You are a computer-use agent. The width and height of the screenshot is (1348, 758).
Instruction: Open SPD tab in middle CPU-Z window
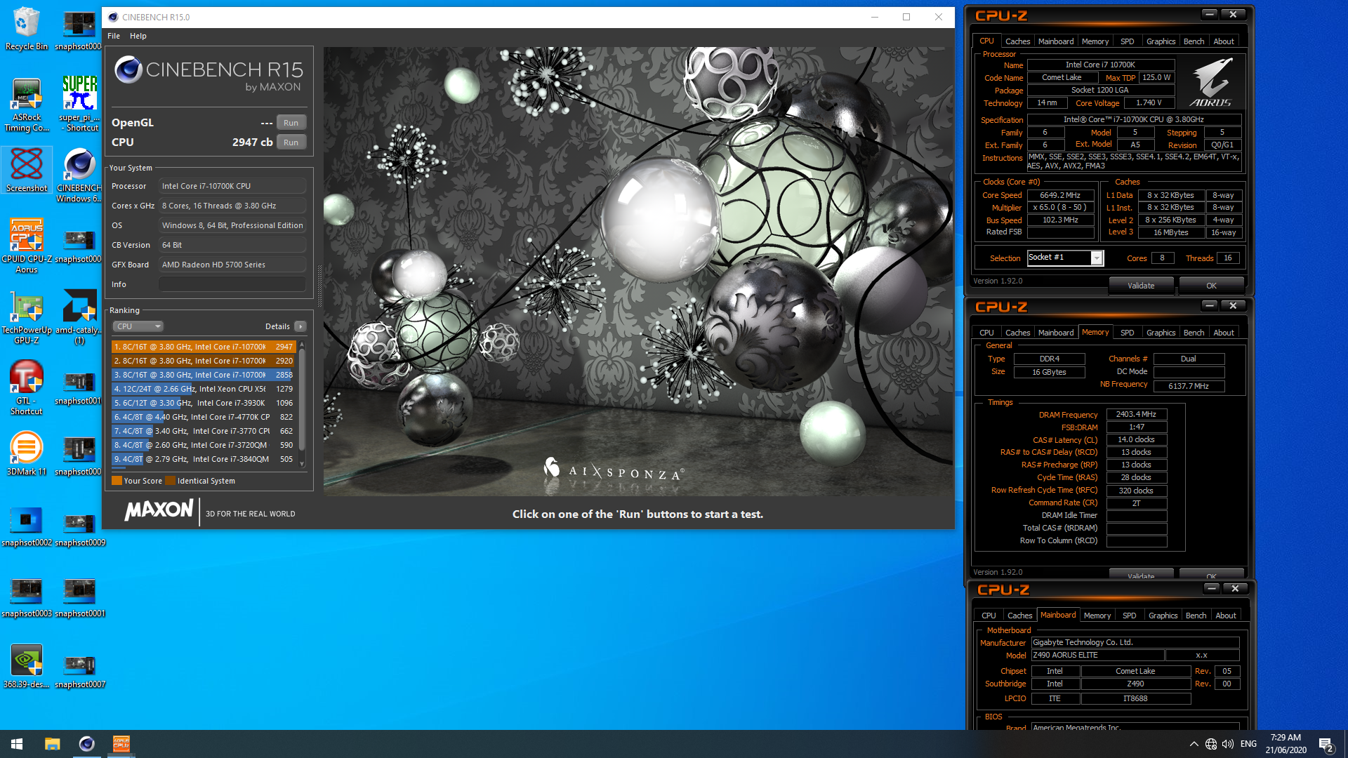point(1128,333)
